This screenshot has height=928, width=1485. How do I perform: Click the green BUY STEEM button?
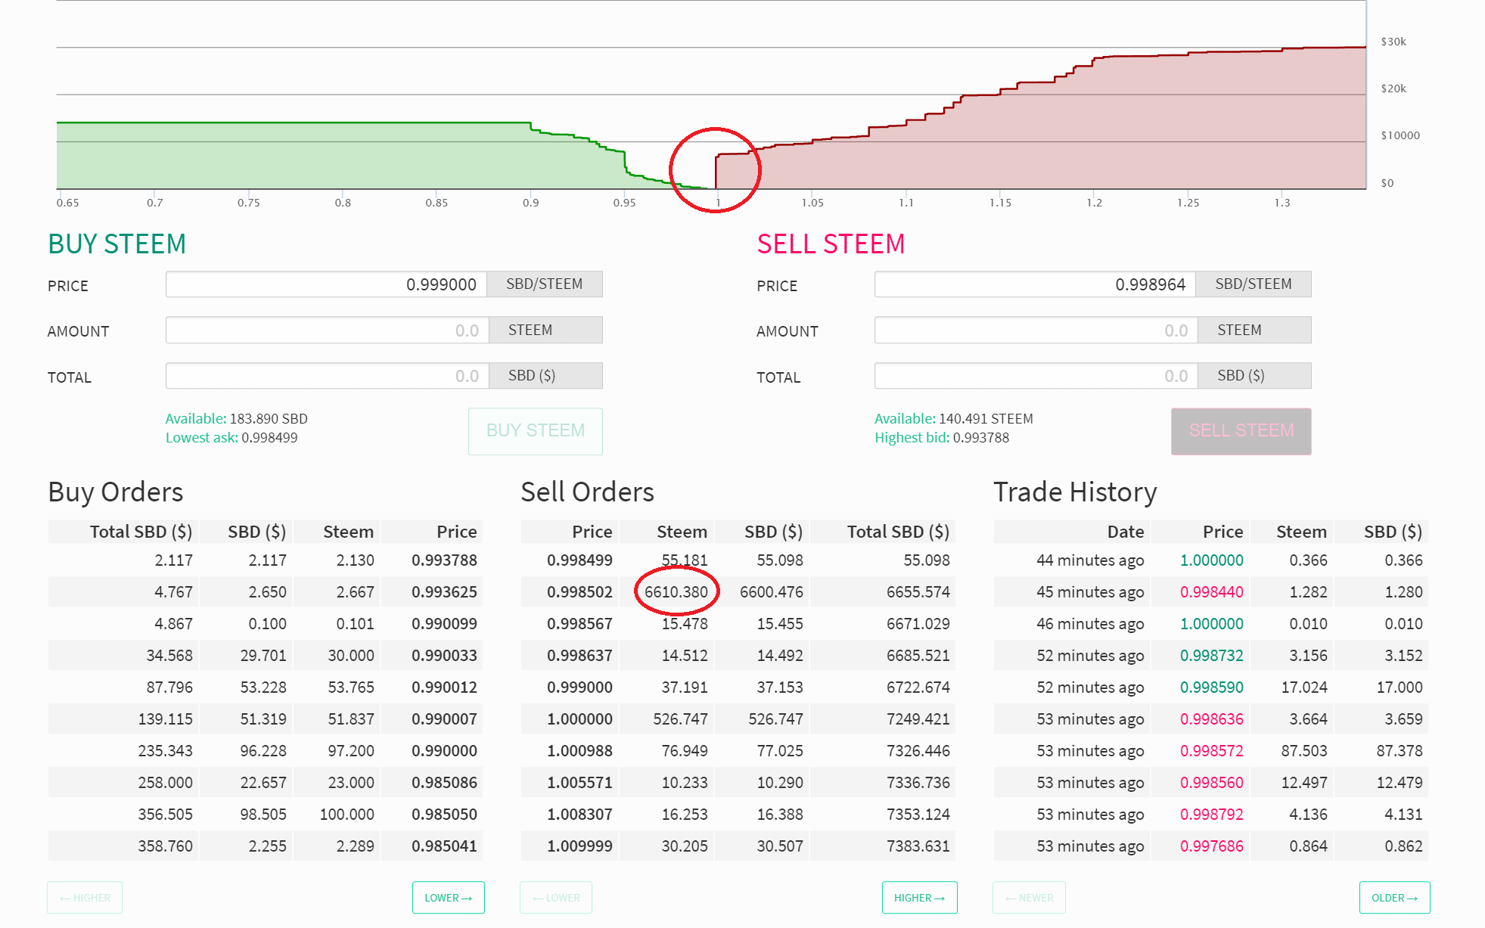(x=536, y=431)
